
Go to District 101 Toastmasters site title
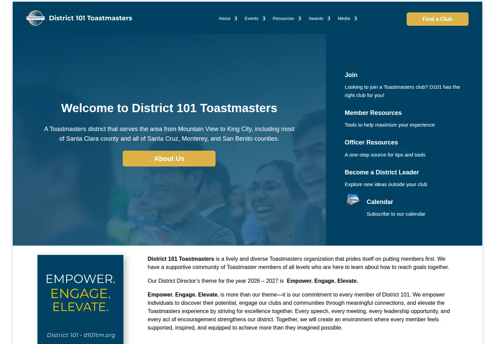[x=90, y=18]
